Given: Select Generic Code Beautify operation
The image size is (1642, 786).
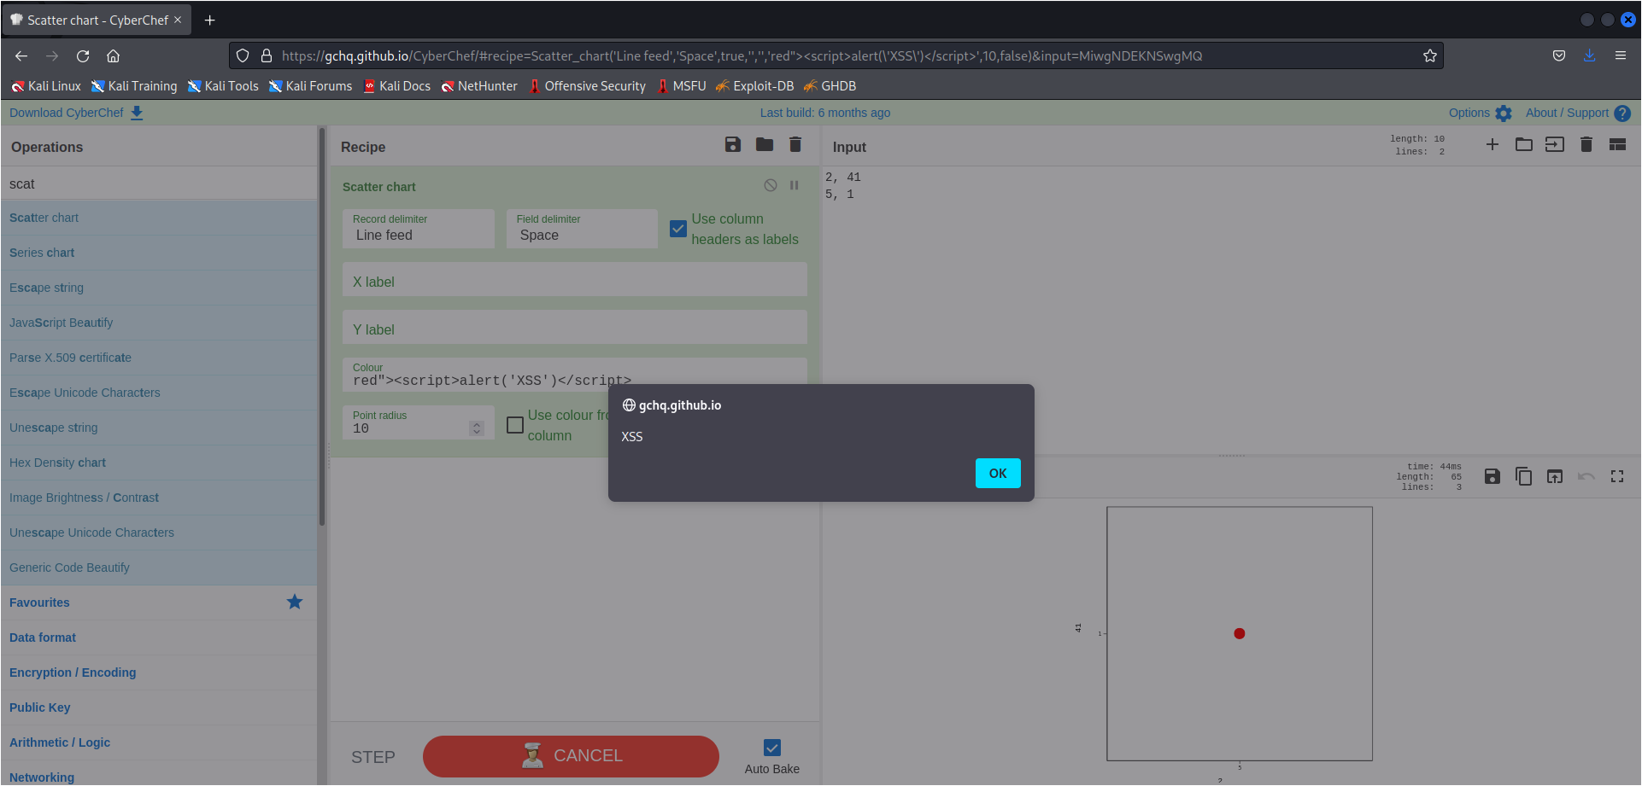Looking at the screenshot, I should pyautogui.click(x=159, y=568).
